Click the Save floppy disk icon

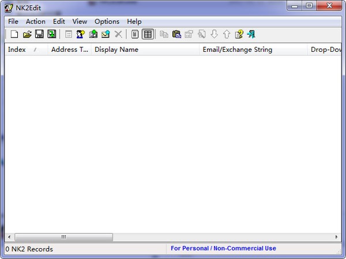pyautogui.click(x=39, y=35)
